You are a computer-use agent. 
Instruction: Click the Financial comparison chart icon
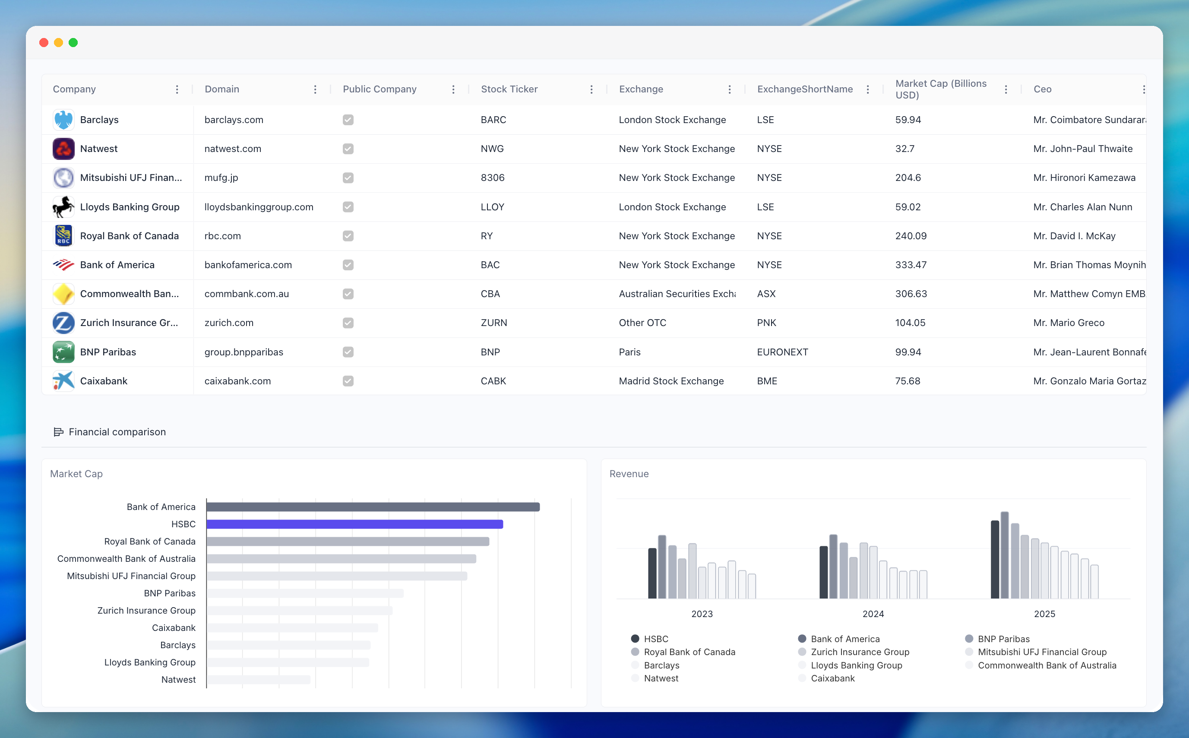tap(59, 432)
